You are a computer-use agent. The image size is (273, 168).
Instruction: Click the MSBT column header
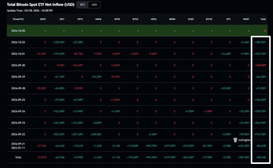tap(246, 19)
